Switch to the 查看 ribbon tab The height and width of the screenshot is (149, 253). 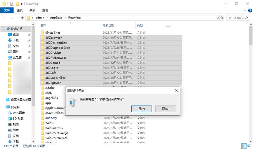45,10
